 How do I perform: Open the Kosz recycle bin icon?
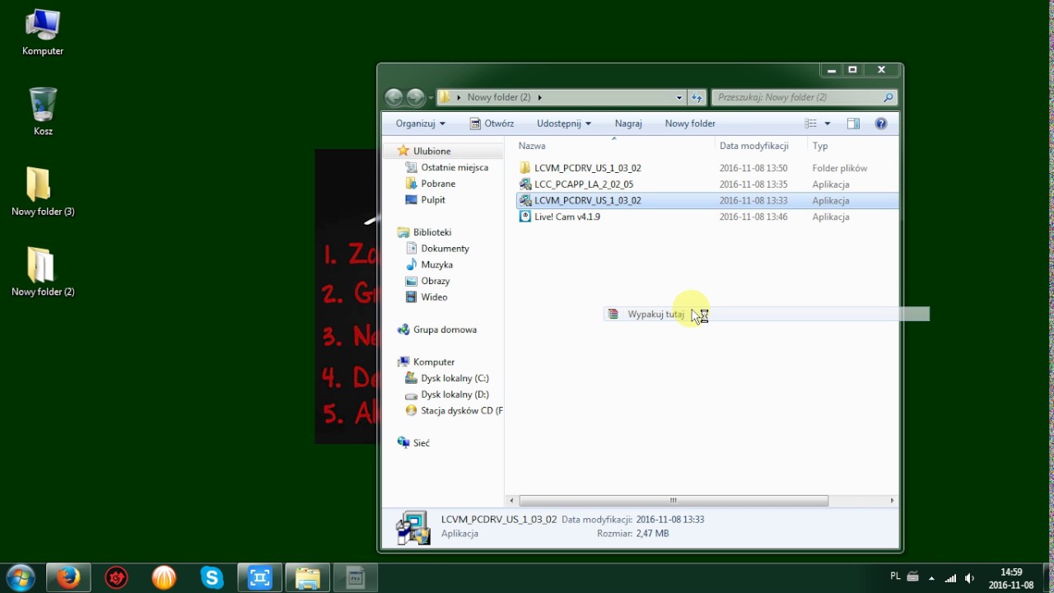[43, 112]
